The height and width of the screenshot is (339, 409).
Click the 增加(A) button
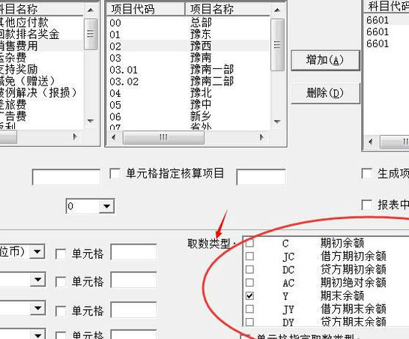tap(325, 60)
